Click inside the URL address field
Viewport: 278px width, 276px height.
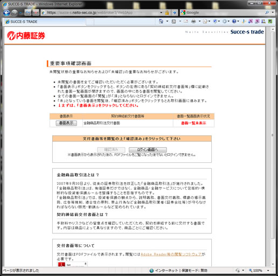tap(102, 12)
